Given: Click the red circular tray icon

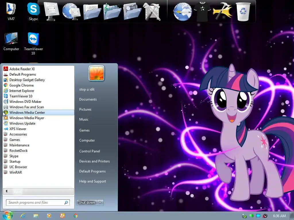Looking at the screenshot, I should tap(265, 216).
